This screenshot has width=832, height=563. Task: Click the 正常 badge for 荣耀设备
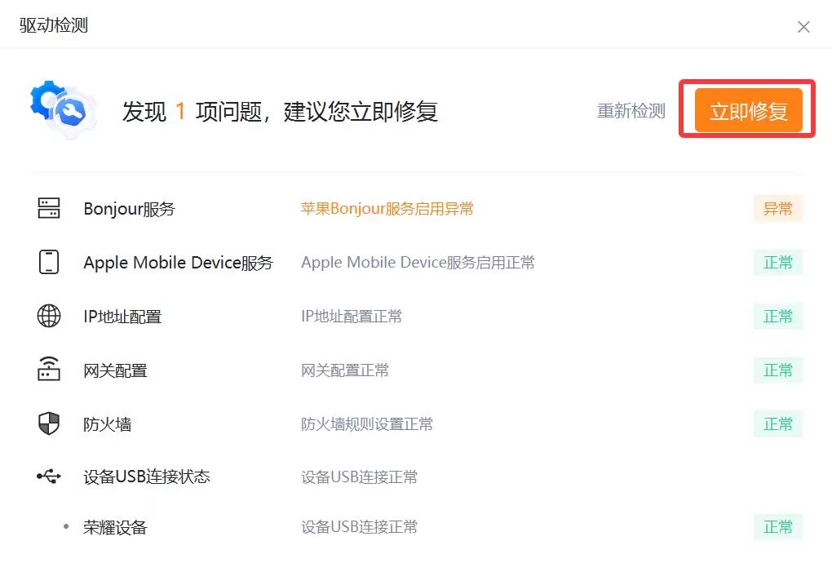[x=777, y=527]
